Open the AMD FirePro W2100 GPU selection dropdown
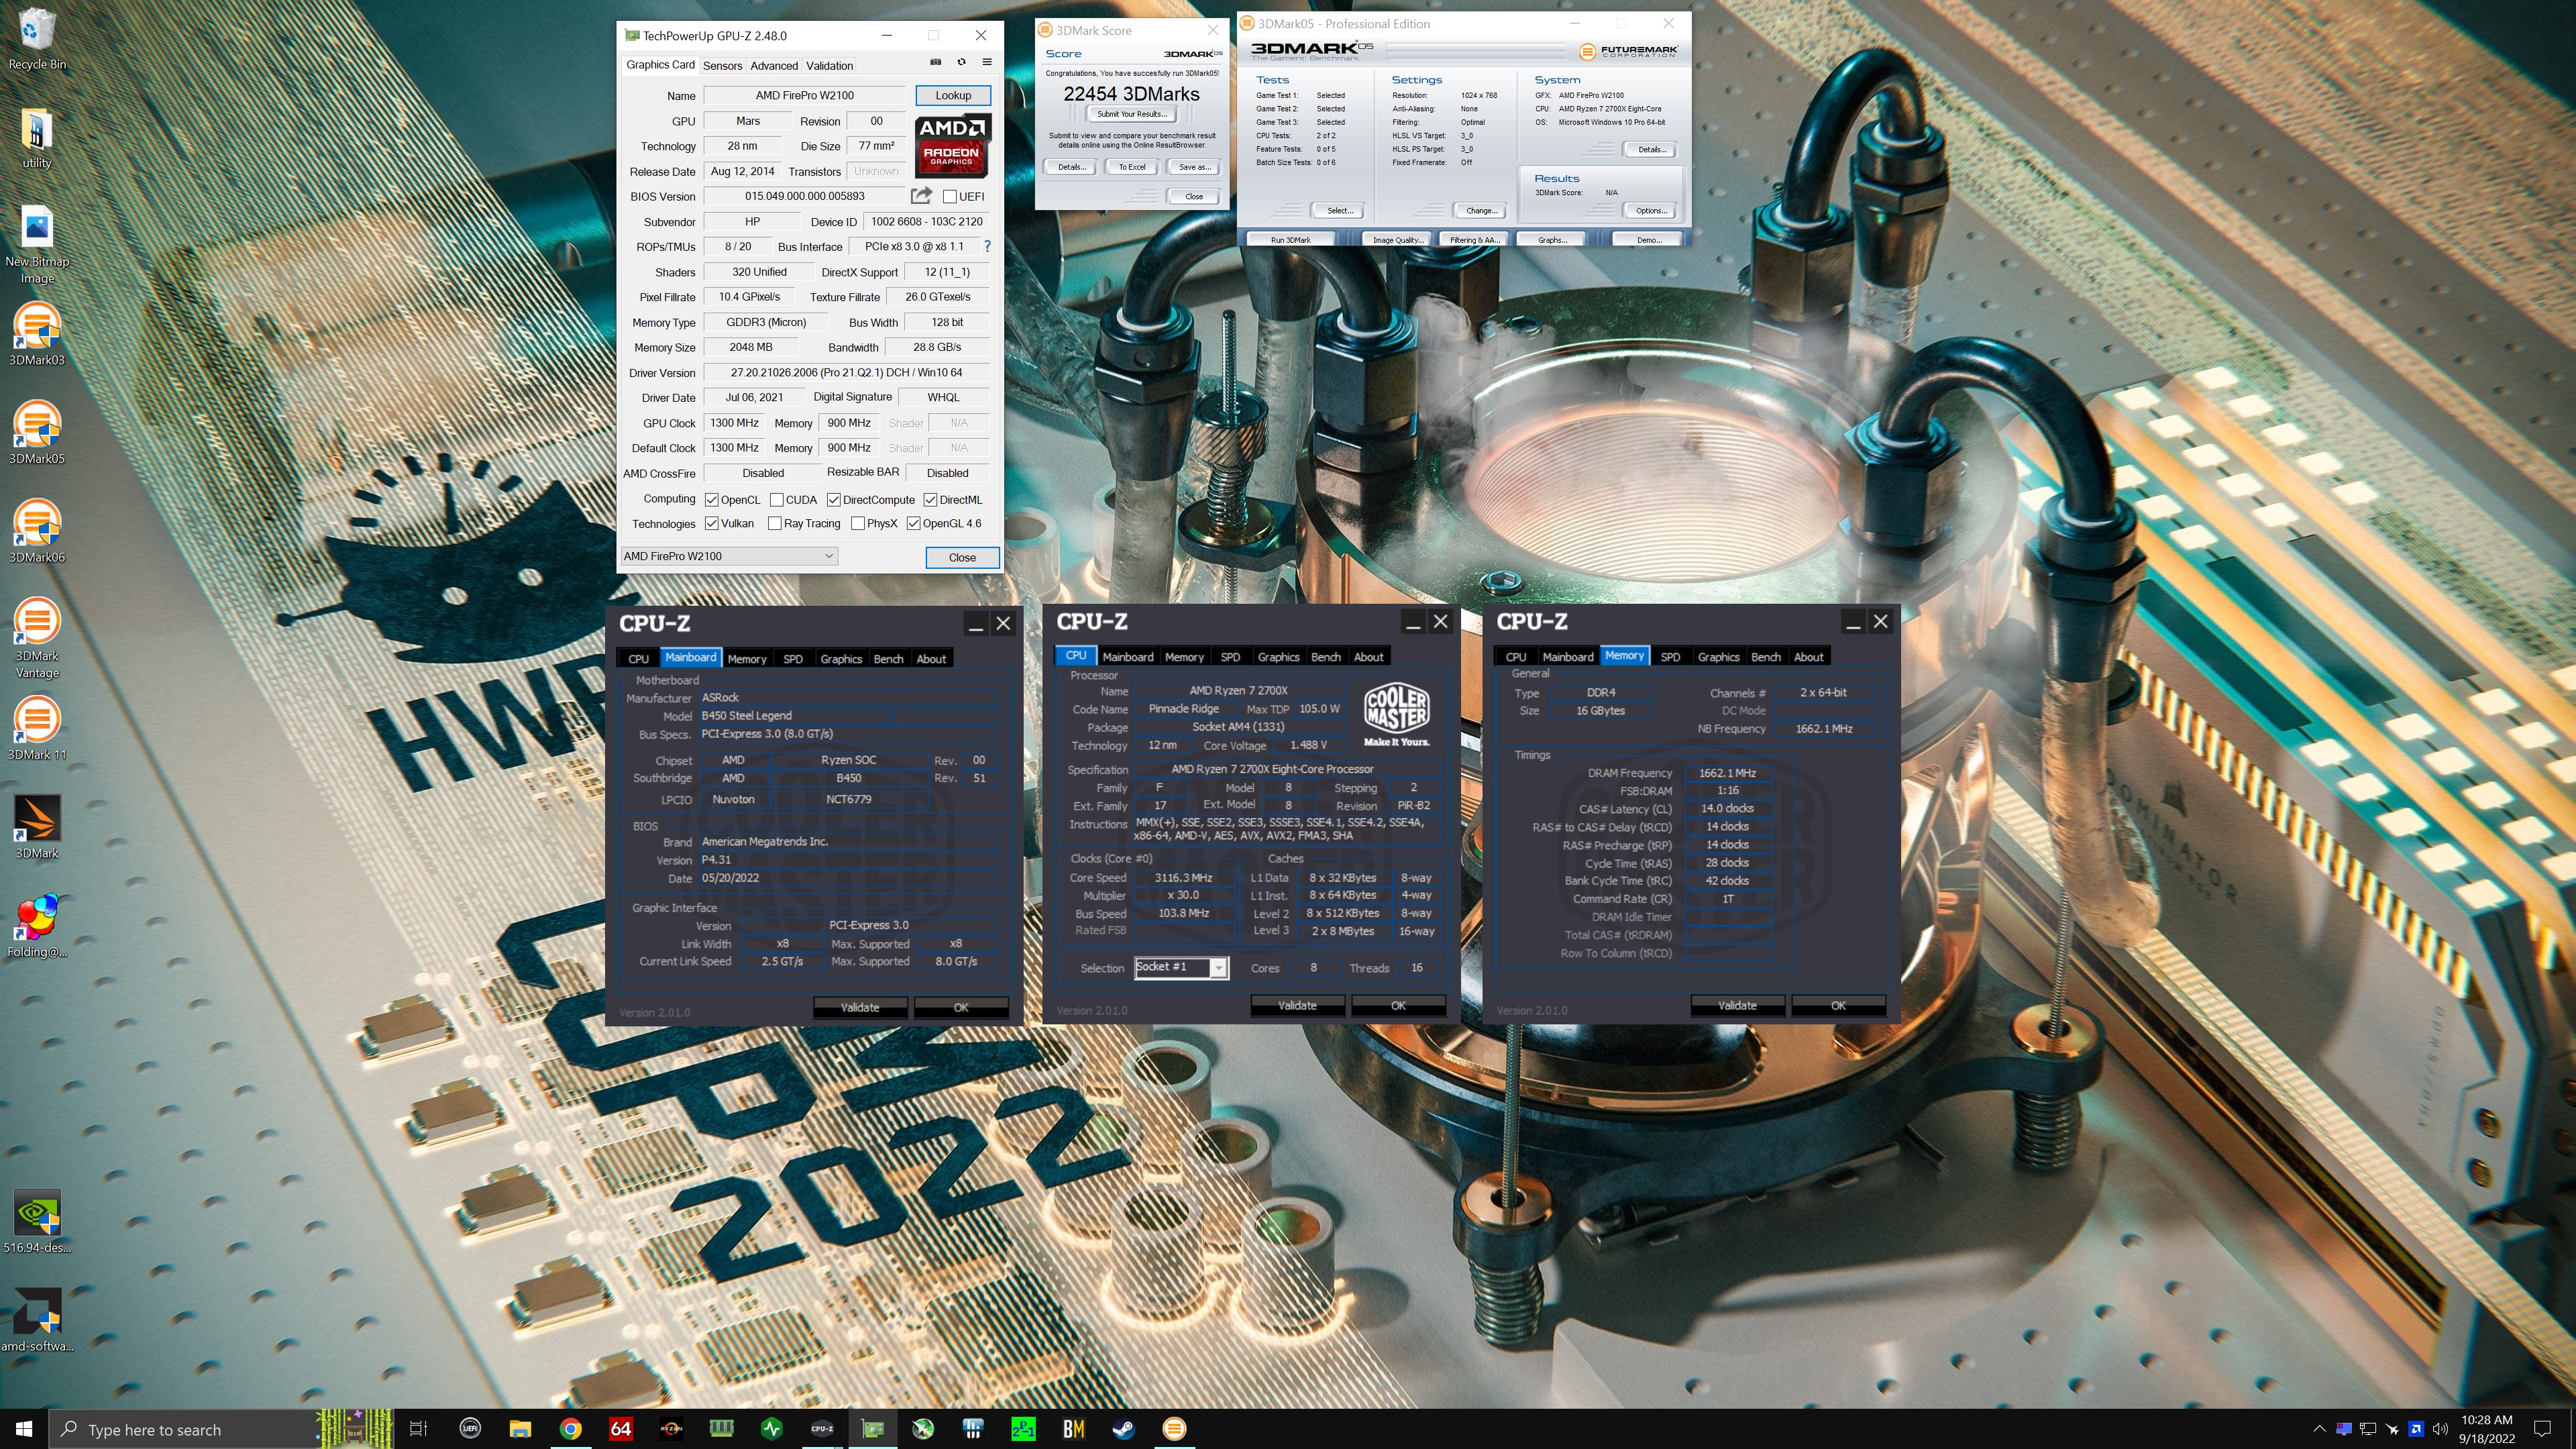Image resolution: width=2576 pixels, height=1449 pixels. coord(729,557)
